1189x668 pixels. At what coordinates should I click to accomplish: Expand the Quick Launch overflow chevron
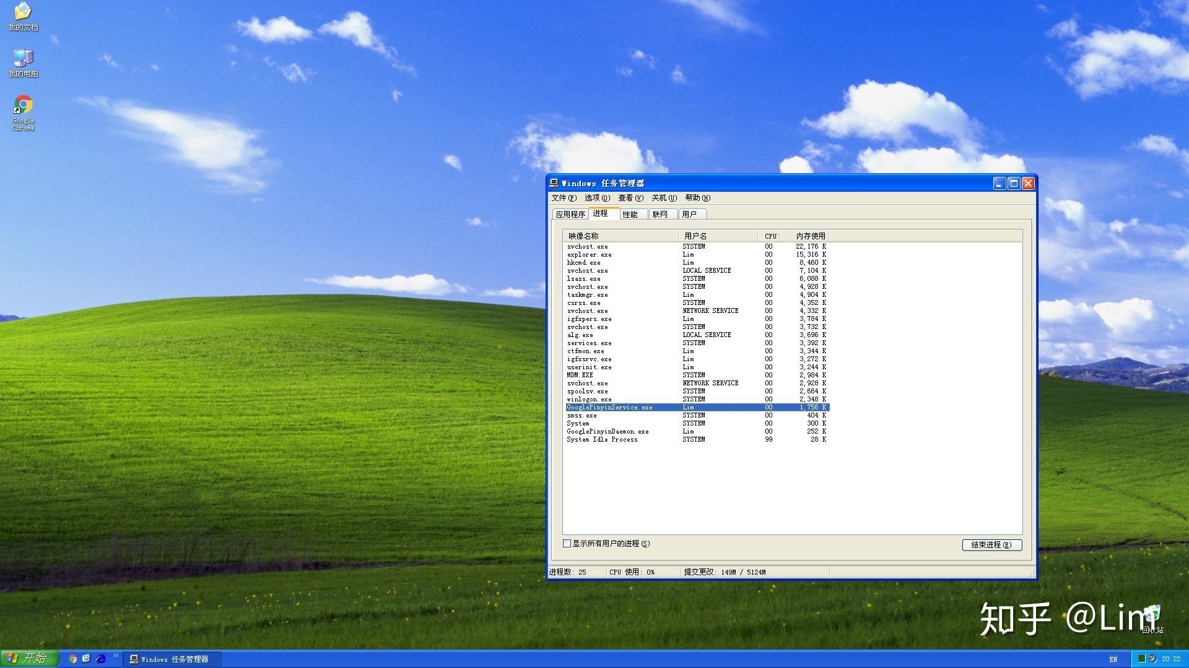point(115,656)
